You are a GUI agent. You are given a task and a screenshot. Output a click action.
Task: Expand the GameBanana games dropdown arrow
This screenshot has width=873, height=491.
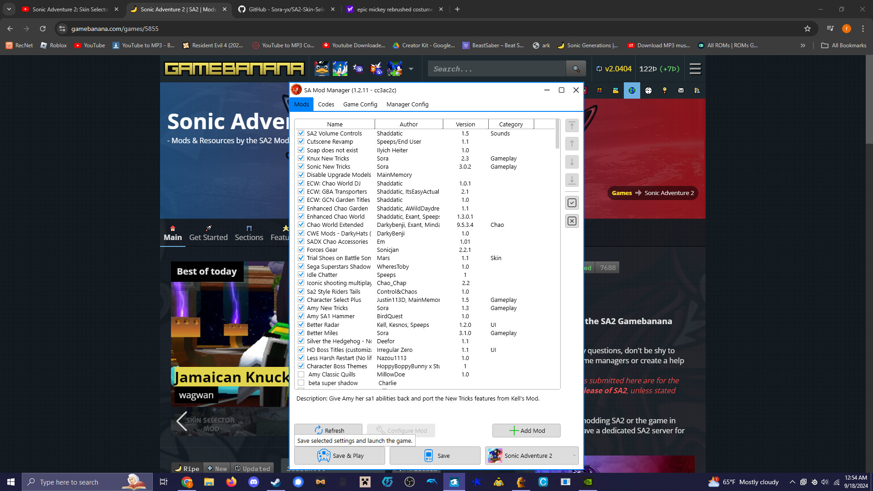411,69
